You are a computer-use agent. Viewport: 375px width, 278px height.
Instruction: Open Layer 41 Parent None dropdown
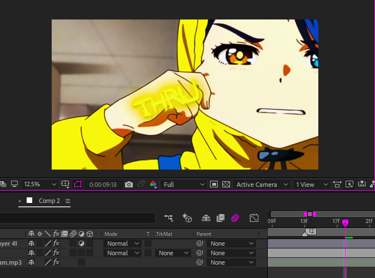click(x=231, y=244)
